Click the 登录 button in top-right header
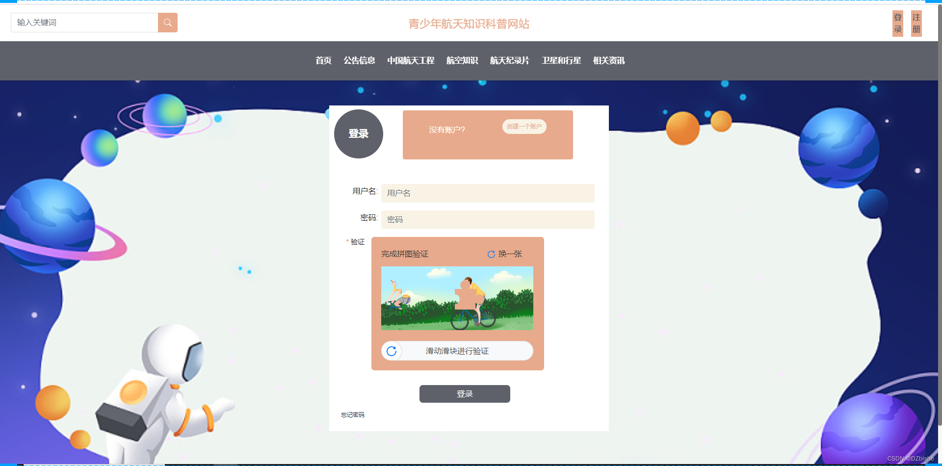Screen dimensions: 942x466 898,24
